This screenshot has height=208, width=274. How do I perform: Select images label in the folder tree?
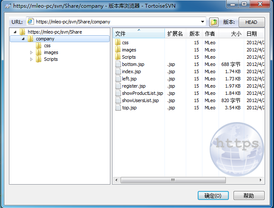point(51,52)
